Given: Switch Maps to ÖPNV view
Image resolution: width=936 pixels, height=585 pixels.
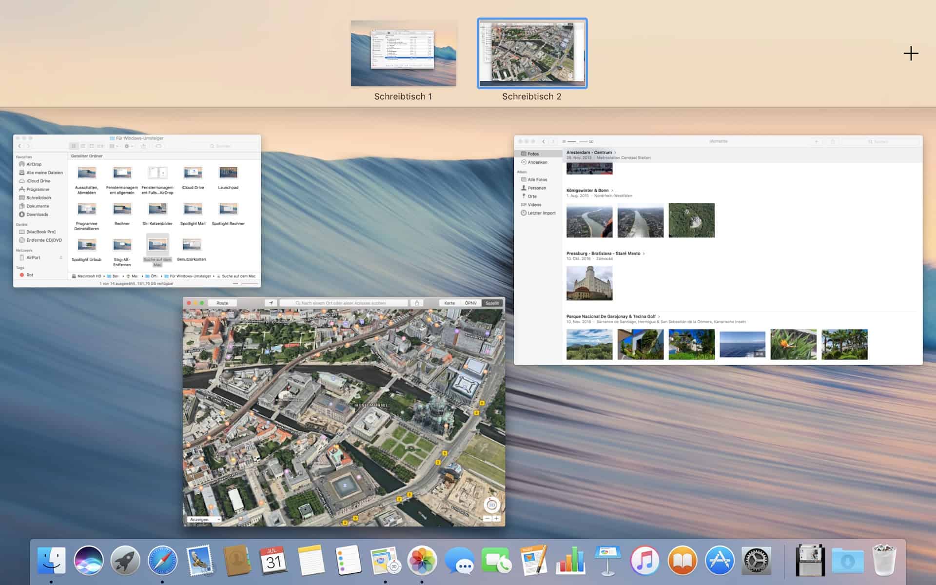Looking at the screenshot, I should 471,303.
